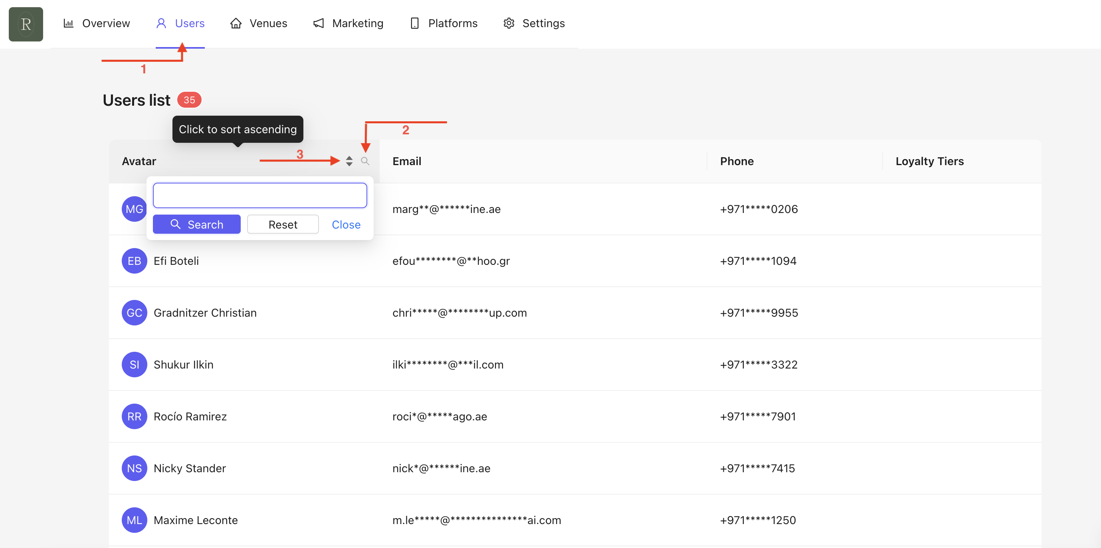Switch to the Platforms tab

point(444,23)
